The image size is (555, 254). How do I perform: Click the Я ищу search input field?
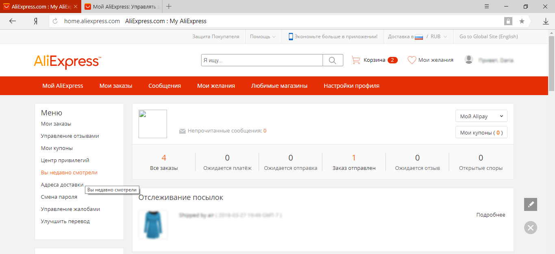[262, 60]
